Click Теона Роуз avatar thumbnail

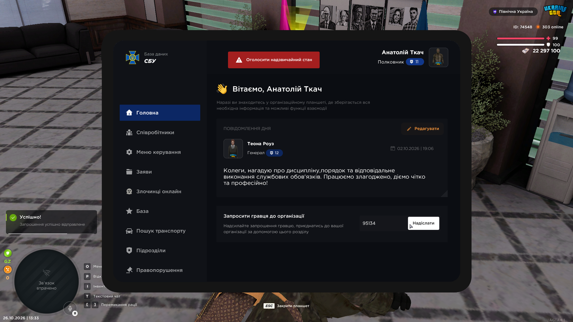[233, 148]
